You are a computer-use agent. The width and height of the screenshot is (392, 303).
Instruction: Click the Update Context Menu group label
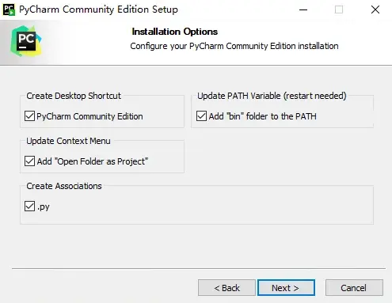coord(68,141)
